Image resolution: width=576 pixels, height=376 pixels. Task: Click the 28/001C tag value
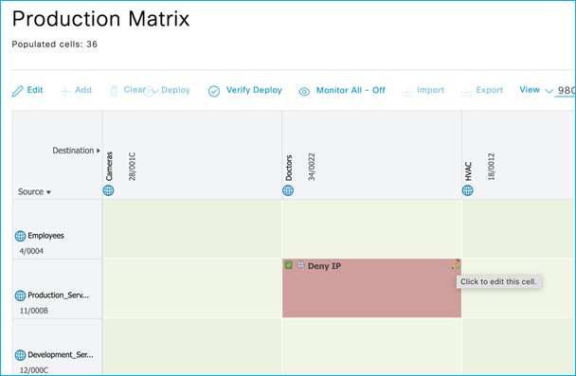[x=132, y=167]
